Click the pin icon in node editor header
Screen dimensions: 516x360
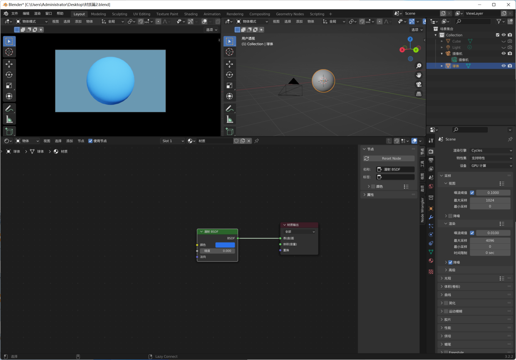pyautogui.click(x=257, y=141)
